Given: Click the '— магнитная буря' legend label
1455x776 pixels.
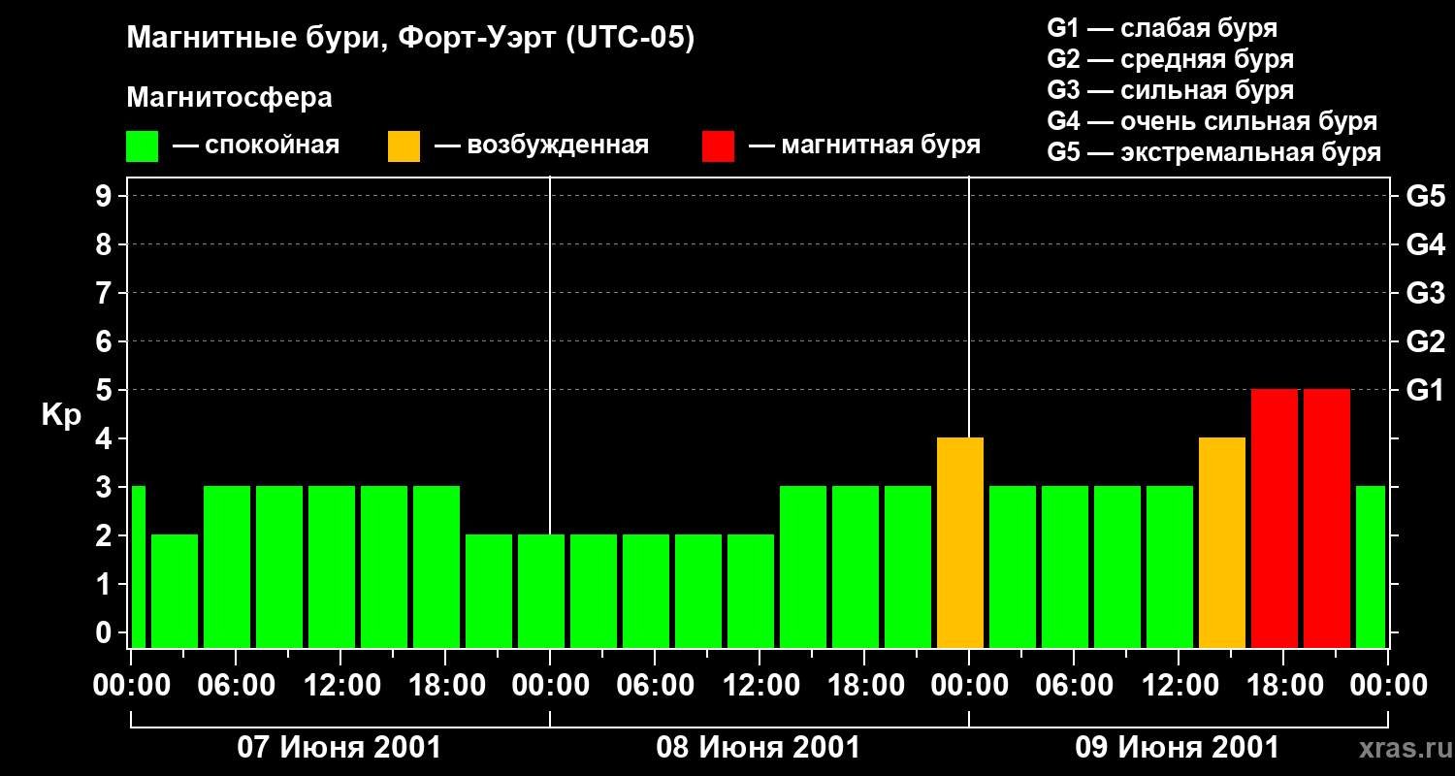Looking at the screenshot, I should point(865,145).
